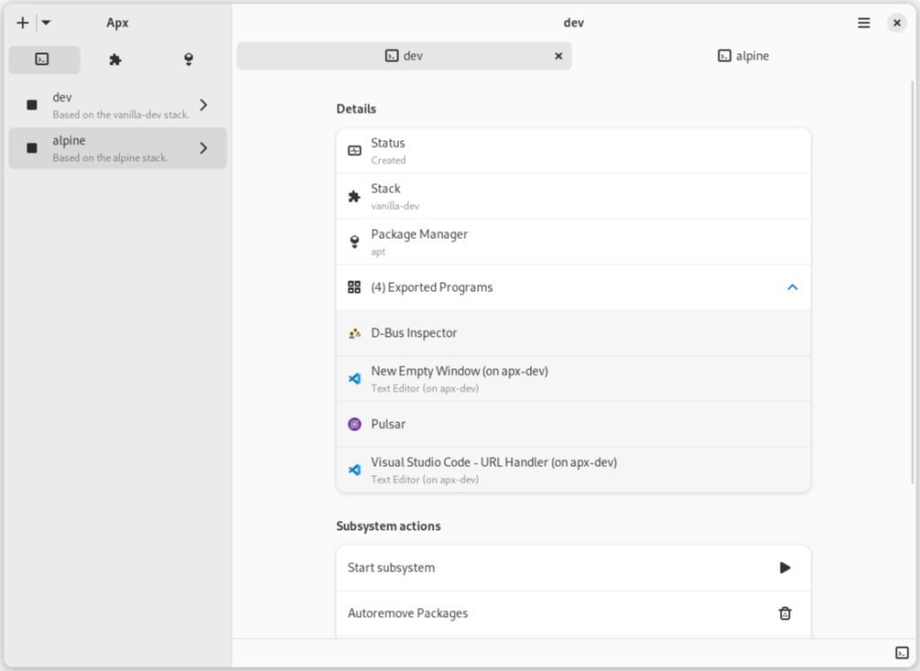The image size is (920, 671).
Task: Open the hamburger main menu
Action: (x=863, y=23)
